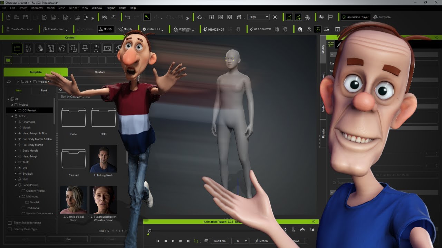This screenshot has height=248, width=442.
Task: Click the Project folder category icon in Content
Action: [17, 49]
